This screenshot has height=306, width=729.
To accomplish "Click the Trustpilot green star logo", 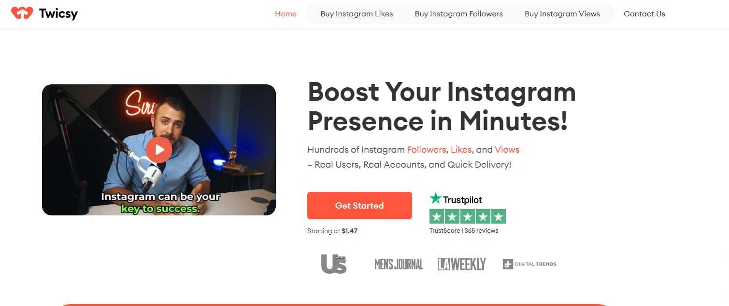I will pyautogui.click(x=435, y=199).
